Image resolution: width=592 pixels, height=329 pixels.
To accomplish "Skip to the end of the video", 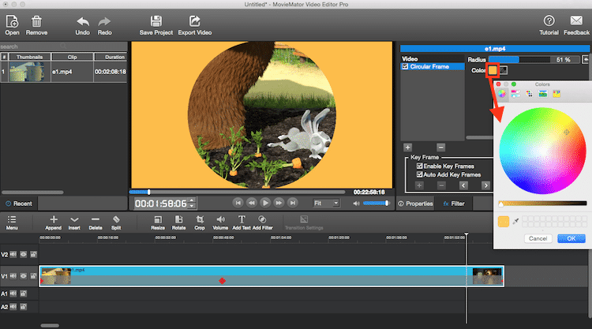I will point(293,203).
